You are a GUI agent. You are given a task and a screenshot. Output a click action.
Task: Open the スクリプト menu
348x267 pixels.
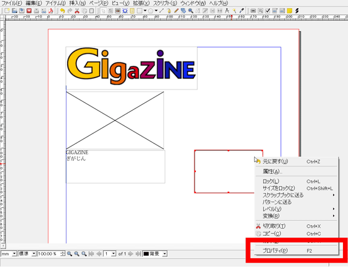tap(165, 3)
